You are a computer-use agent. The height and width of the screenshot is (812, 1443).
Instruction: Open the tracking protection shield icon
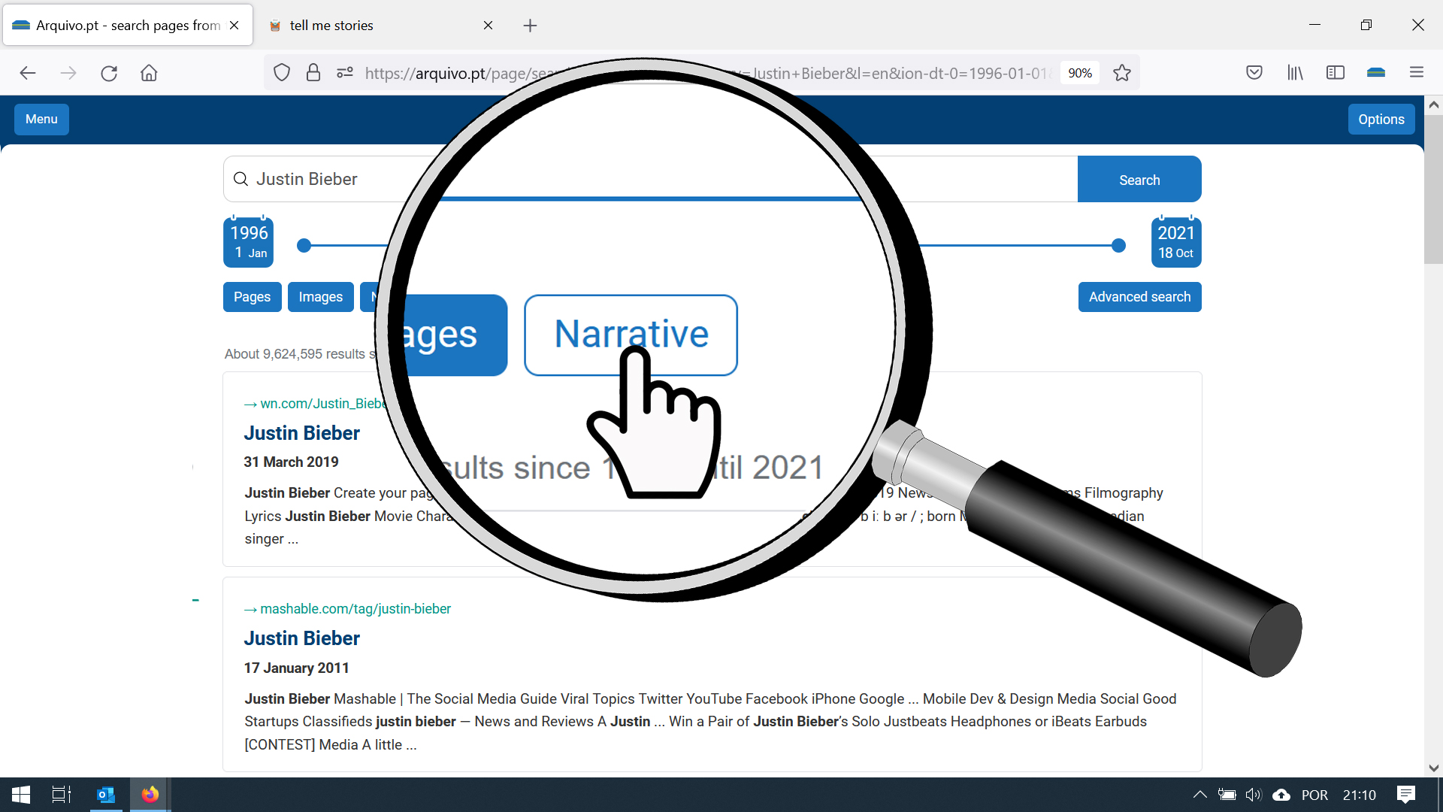[x=282, y=73]
